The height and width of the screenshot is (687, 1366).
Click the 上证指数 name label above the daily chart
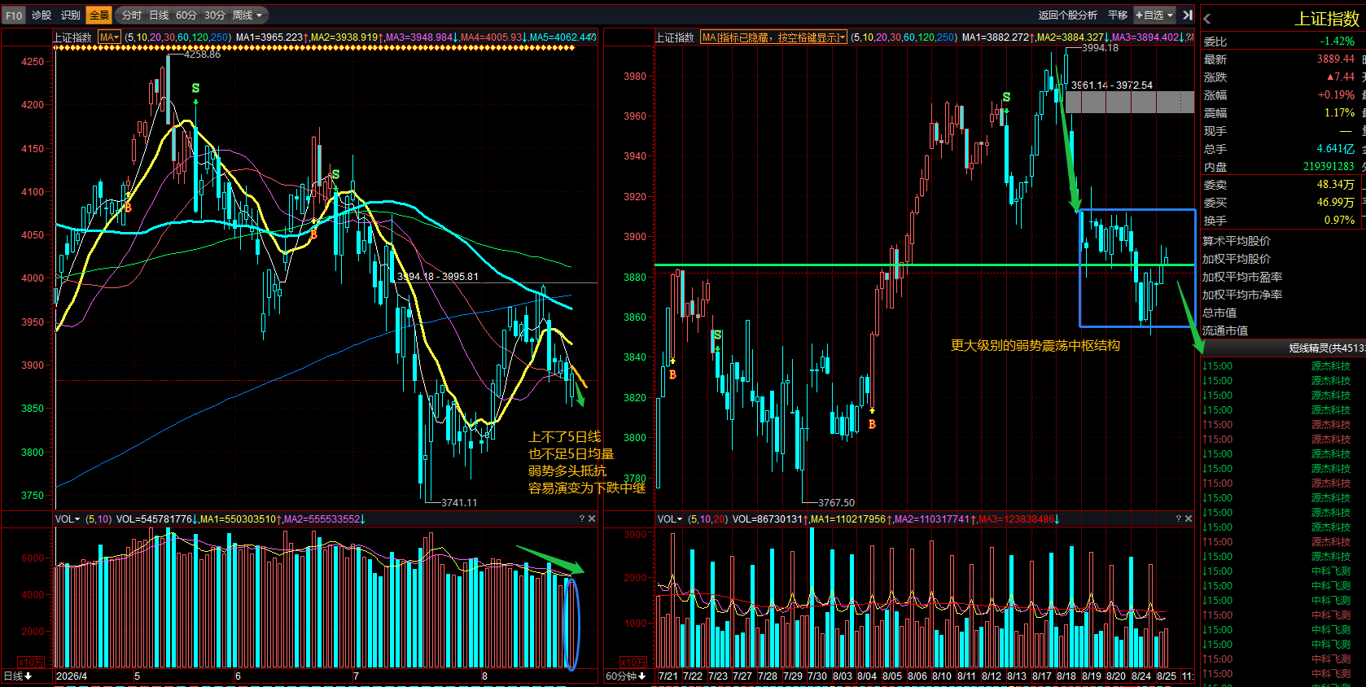coord(72,37)
